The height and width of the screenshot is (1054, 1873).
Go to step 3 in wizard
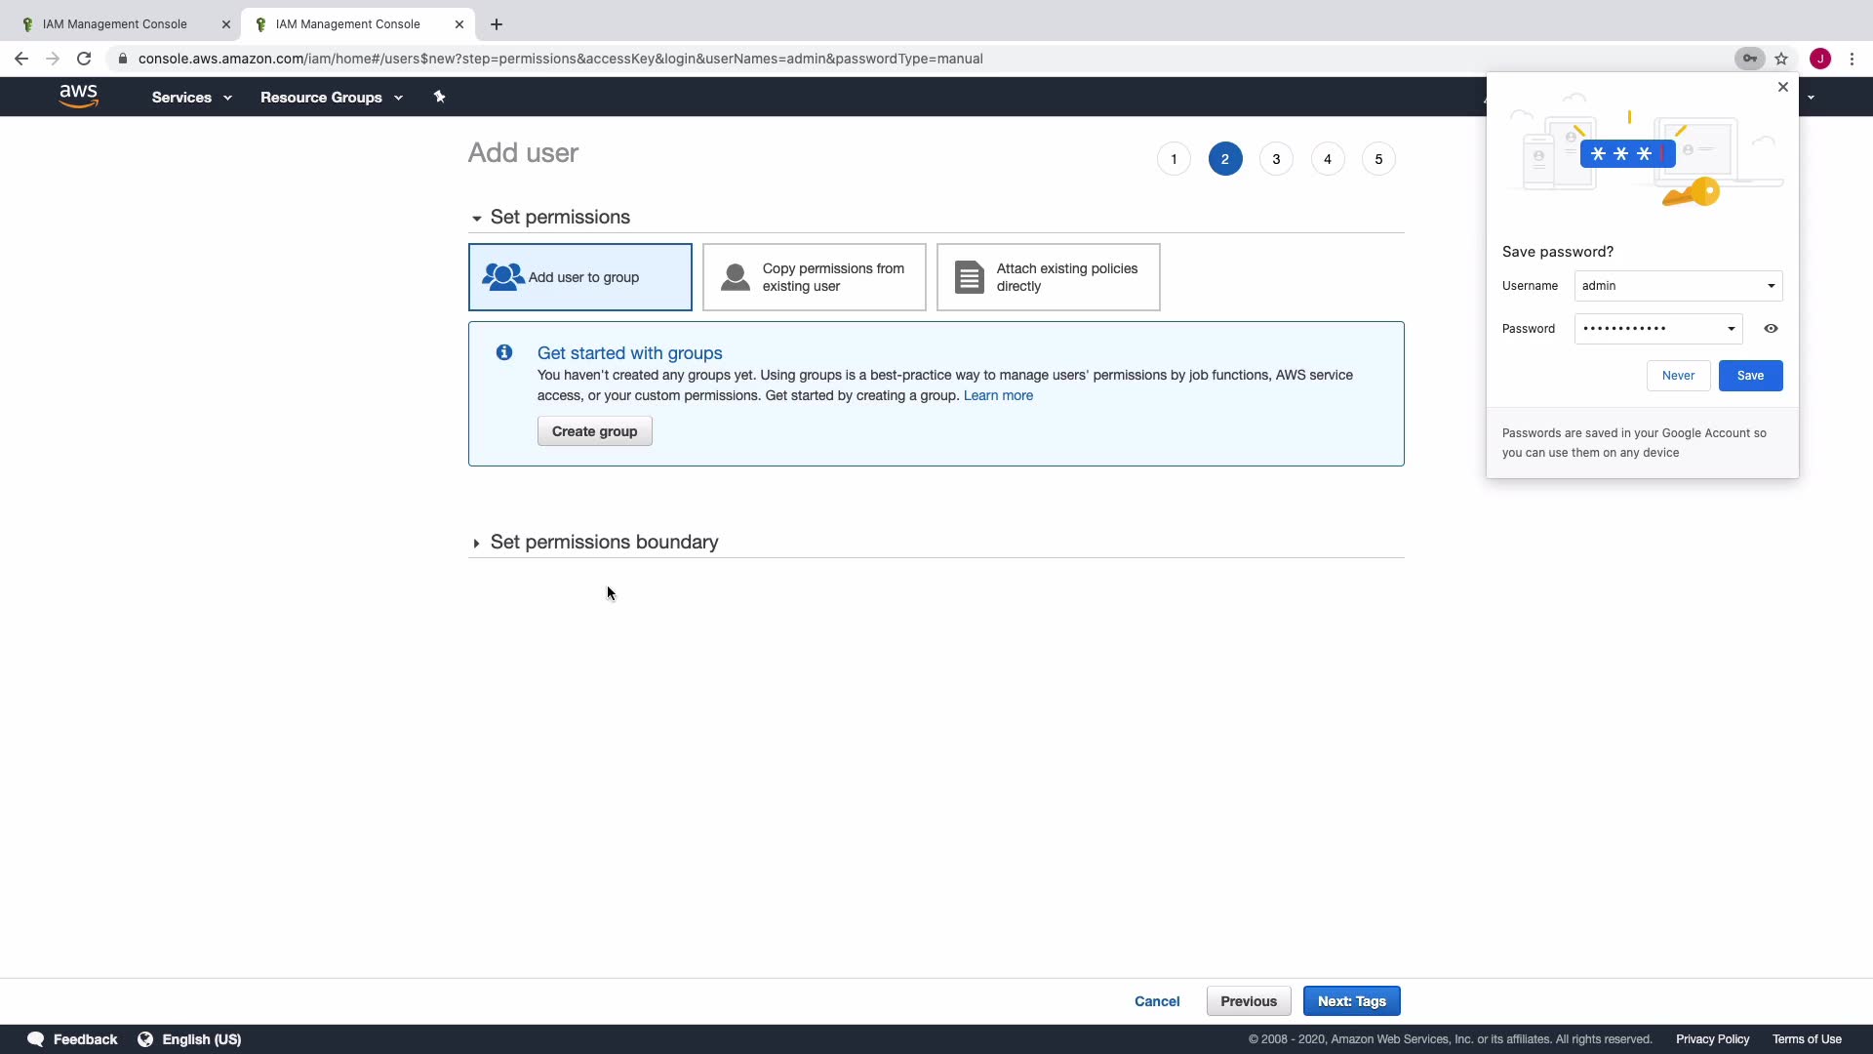pos(1276,159)
